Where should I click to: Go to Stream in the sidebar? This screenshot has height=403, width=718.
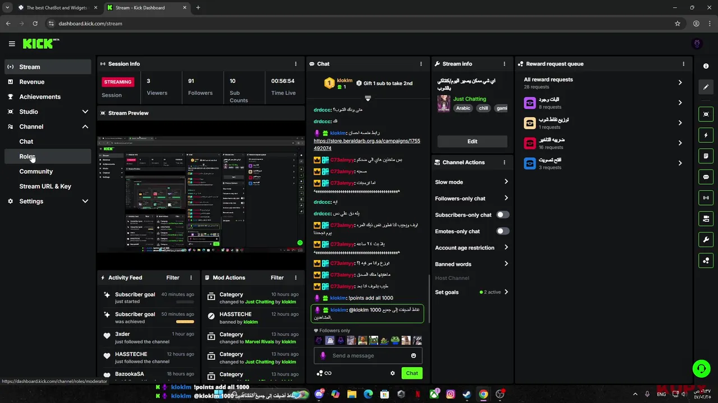coord(48,67)
